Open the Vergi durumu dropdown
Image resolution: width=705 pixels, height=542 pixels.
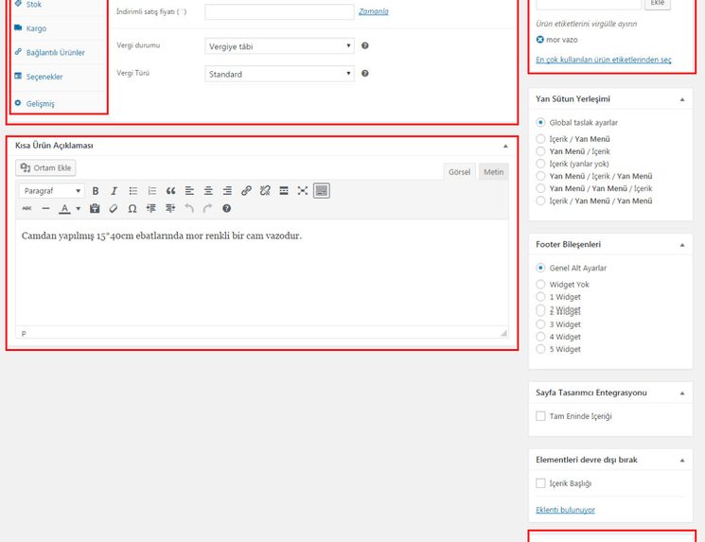click(x=279, y=46)
